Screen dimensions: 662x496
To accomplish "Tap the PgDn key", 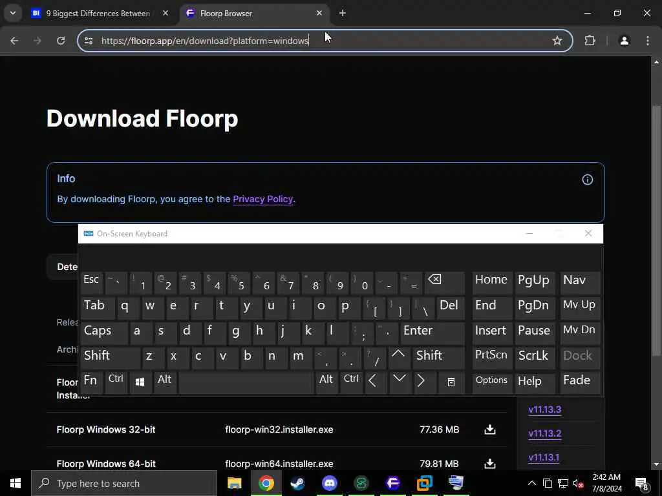I will [535, 307].
